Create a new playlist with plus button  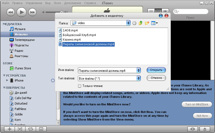[x=9, y=129]
